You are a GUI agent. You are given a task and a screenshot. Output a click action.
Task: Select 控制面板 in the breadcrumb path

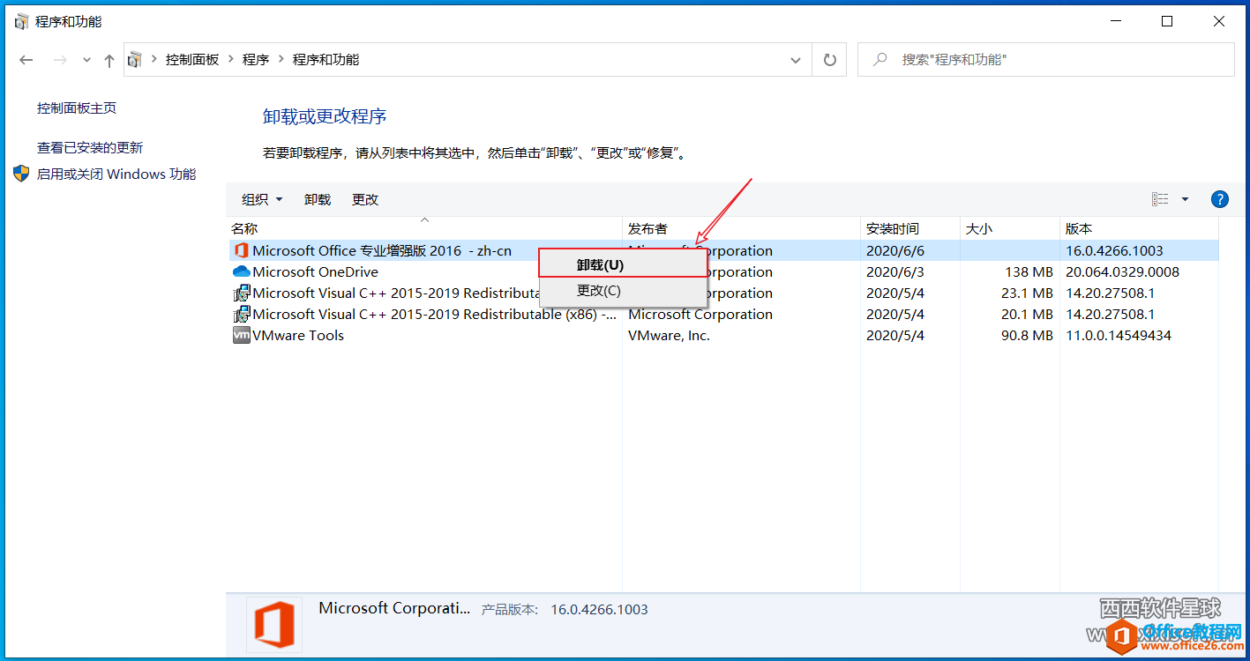(x=192, y=60)
